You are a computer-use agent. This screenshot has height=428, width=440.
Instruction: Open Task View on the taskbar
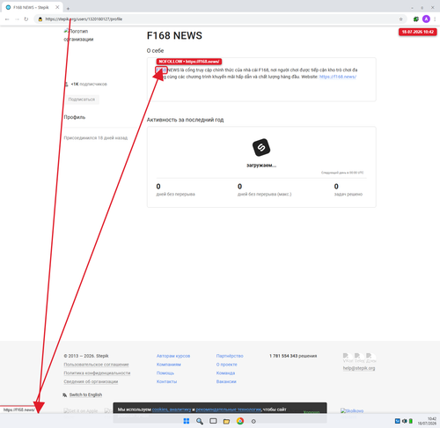click(213, 421)
